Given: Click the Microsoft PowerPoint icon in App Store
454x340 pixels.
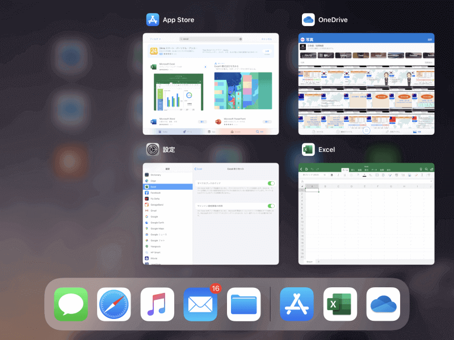Looking at the screenshot, I should [218, 122].
